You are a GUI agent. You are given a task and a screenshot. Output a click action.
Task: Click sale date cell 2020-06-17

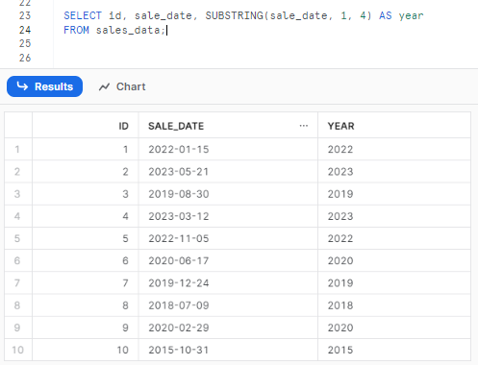pyautogui.click(x=228, y=260)
